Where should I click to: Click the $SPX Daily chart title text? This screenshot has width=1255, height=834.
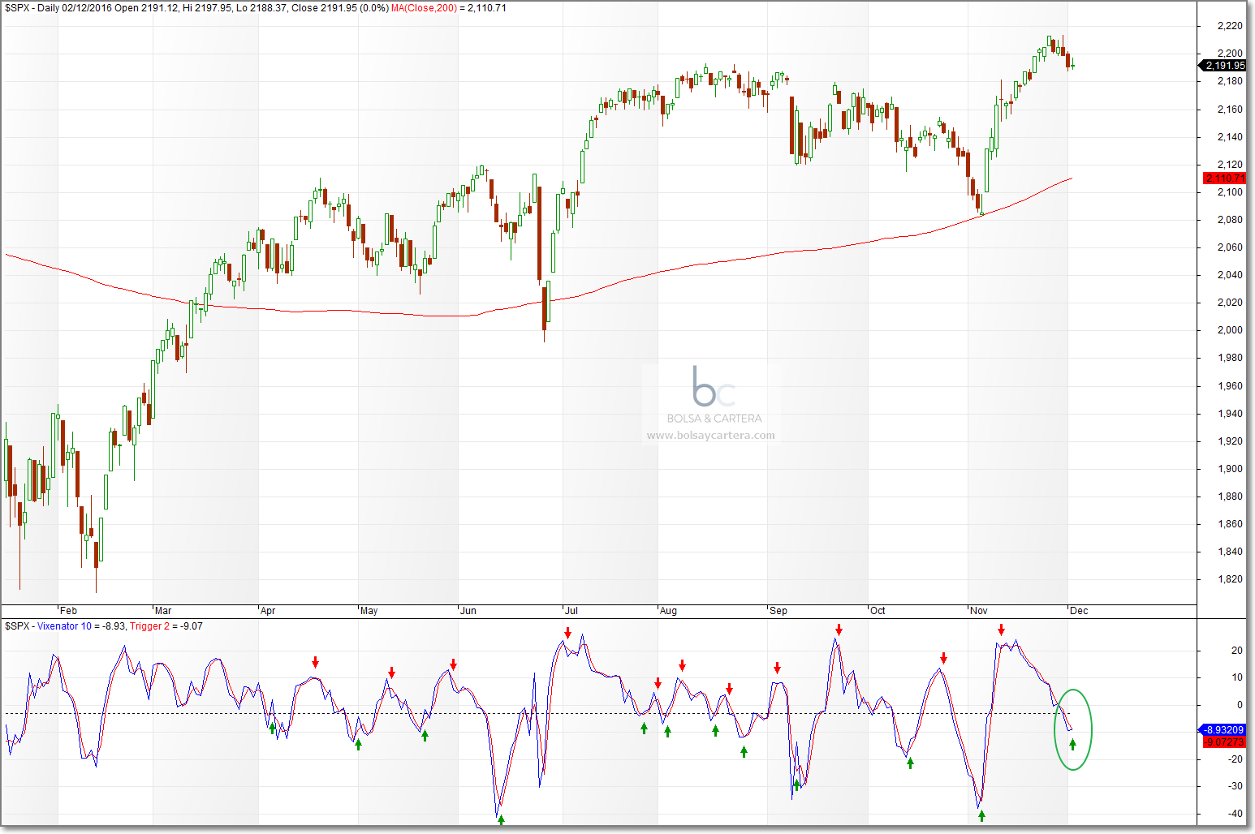pos(196,8)
